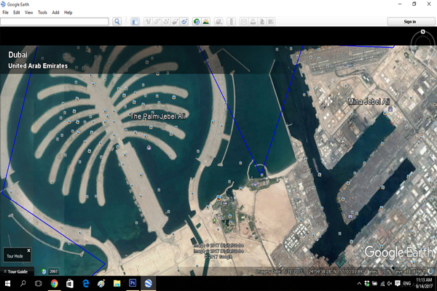The width and height of the screenshot is (437, 291).
Task: Open the View menu
Action: (x=28, y=12)
